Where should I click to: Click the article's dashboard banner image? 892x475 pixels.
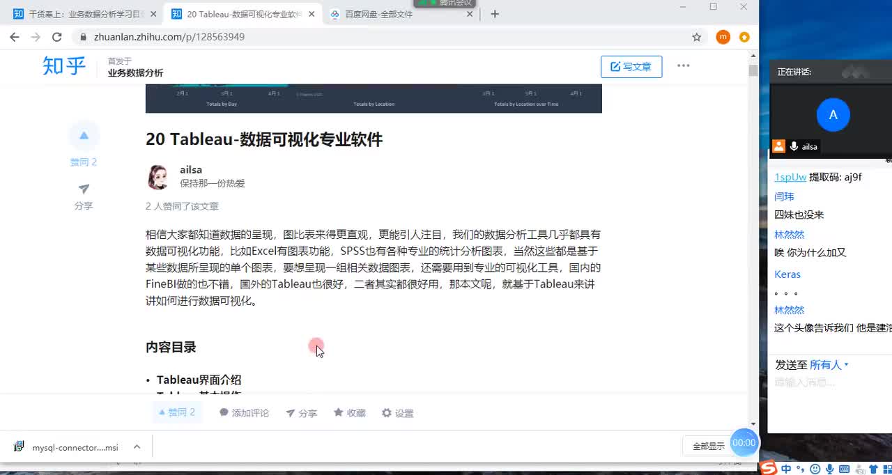[374, 98]
